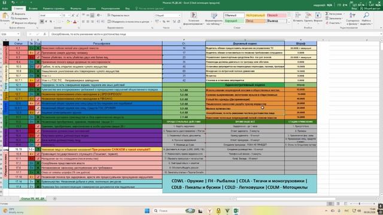
Task: Click the new sheet plus icon
Action: click(x=54, y=199)
